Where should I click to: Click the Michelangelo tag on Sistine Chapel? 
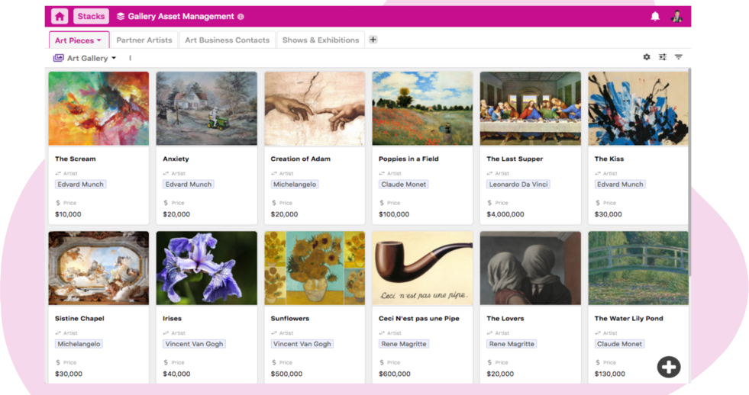point(79,344)
